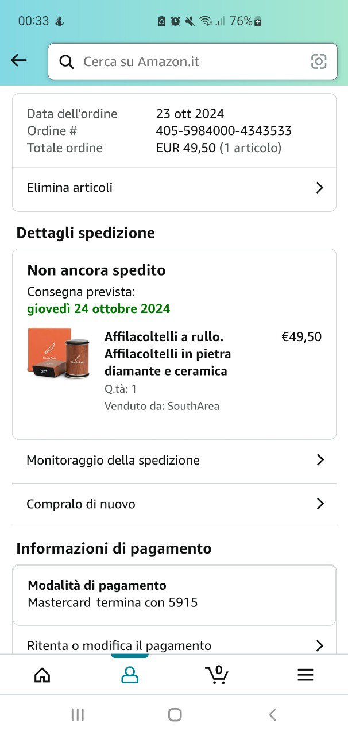The height and width of the screenshot is (735, 348).
Task: Select Compralo di nuovo option
Action: point(81,504)
